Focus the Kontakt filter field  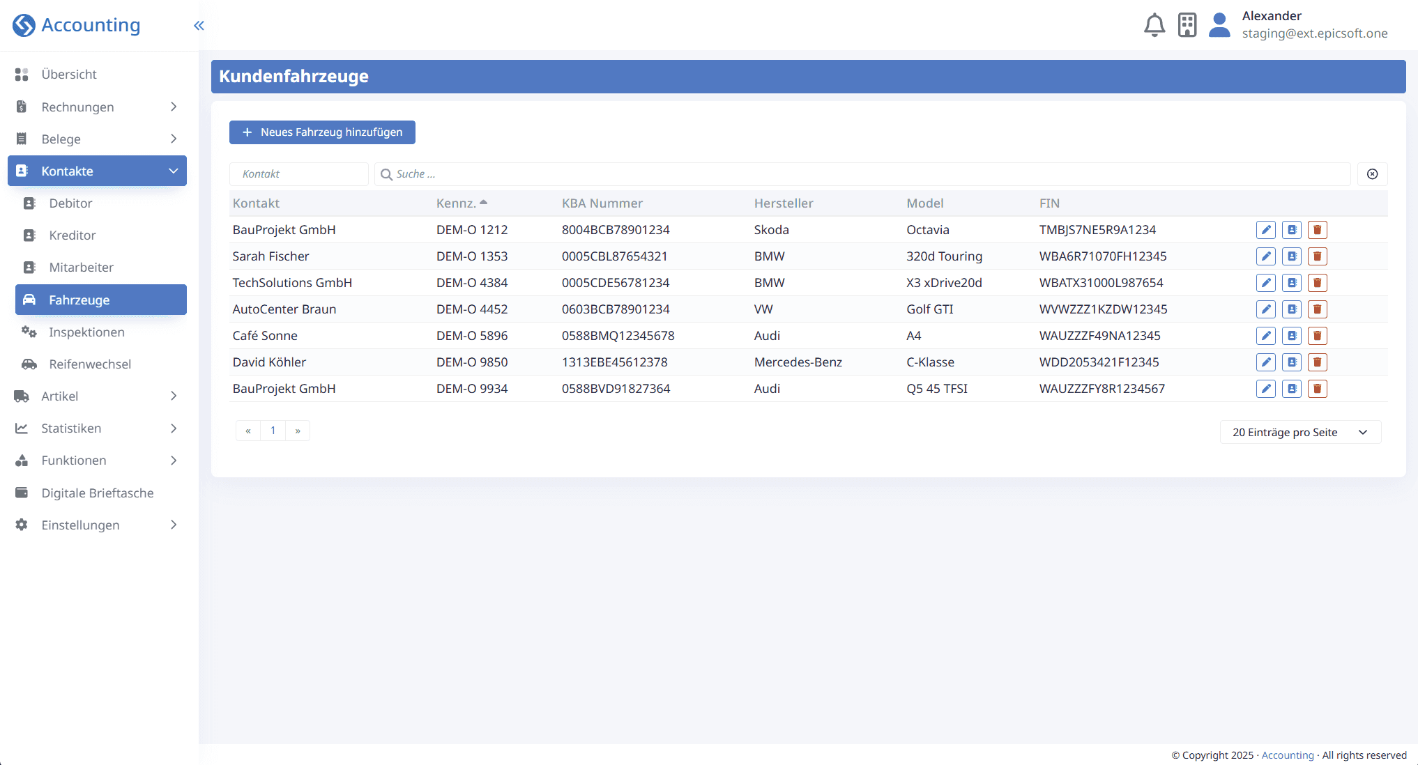pos(298,174)
